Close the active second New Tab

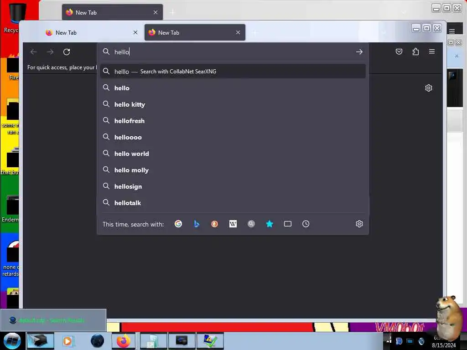(238, 32)
